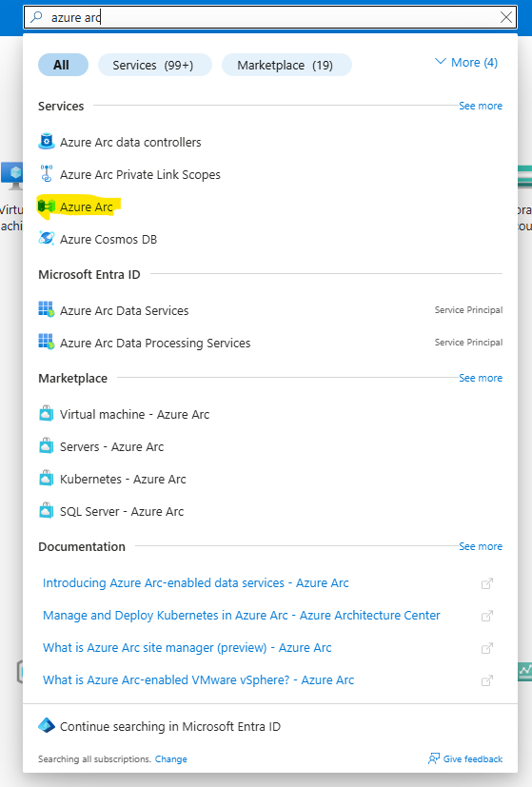This screenshot has height=787, width=532.
Task: Open the Azure Arc Private Link Scopes icon
Action: point(47,174)
